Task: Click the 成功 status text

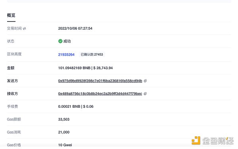Action: pyautogui.click(x=67, y=41)
